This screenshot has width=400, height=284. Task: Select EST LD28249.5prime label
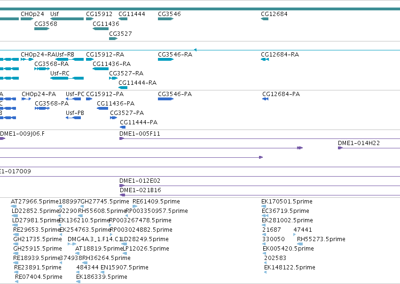(145, 239)
